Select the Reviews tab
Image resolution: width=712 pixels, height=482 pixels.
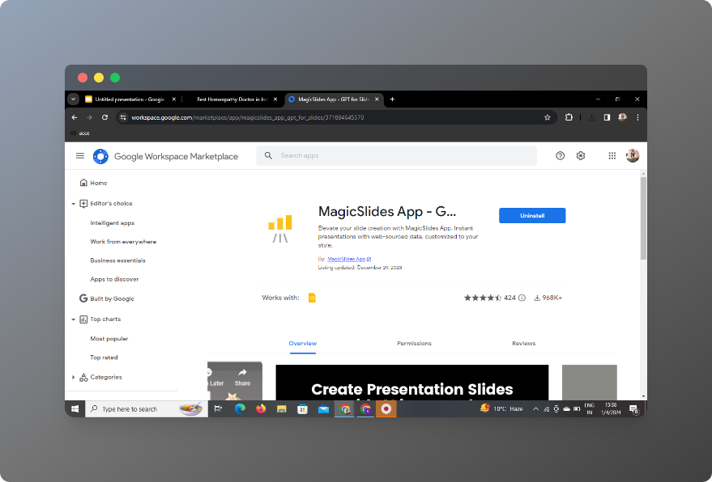[x=523, y=343]
